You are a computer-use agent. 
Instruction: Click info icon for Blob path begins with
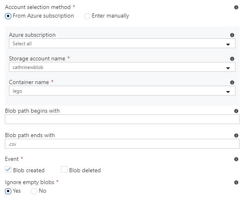coord(236,111)
